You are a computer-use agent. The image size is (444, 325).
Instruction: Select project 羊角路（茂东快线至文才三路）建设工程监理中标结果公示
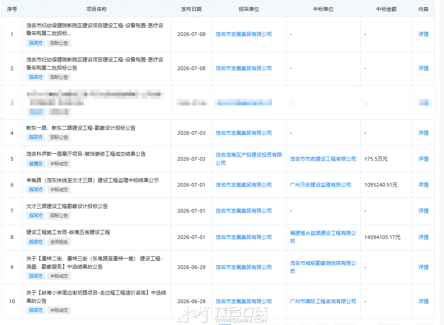(92, 180)
